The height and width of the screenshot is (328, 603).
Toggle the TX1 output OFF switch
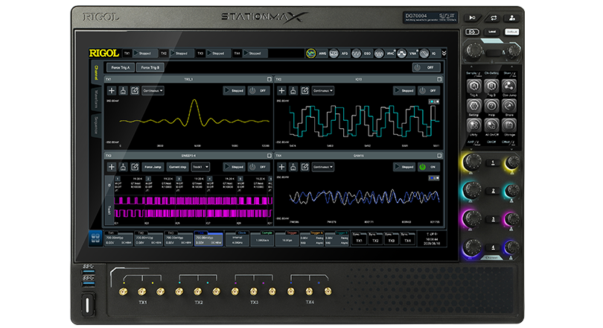pyautogui.click(x=258, y=90)
